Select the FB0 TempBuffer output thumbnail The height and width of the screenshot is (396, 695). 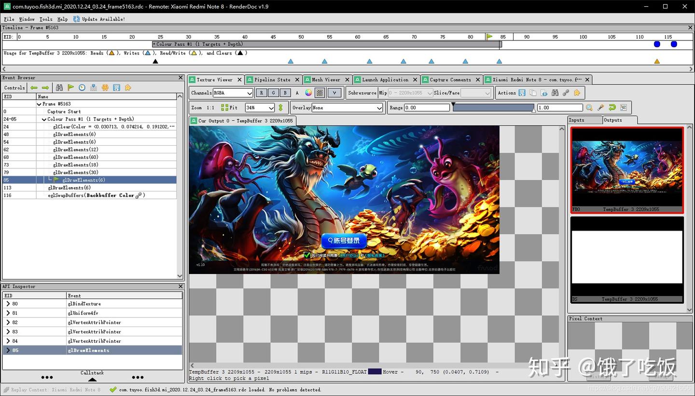(x=626, y=169)
